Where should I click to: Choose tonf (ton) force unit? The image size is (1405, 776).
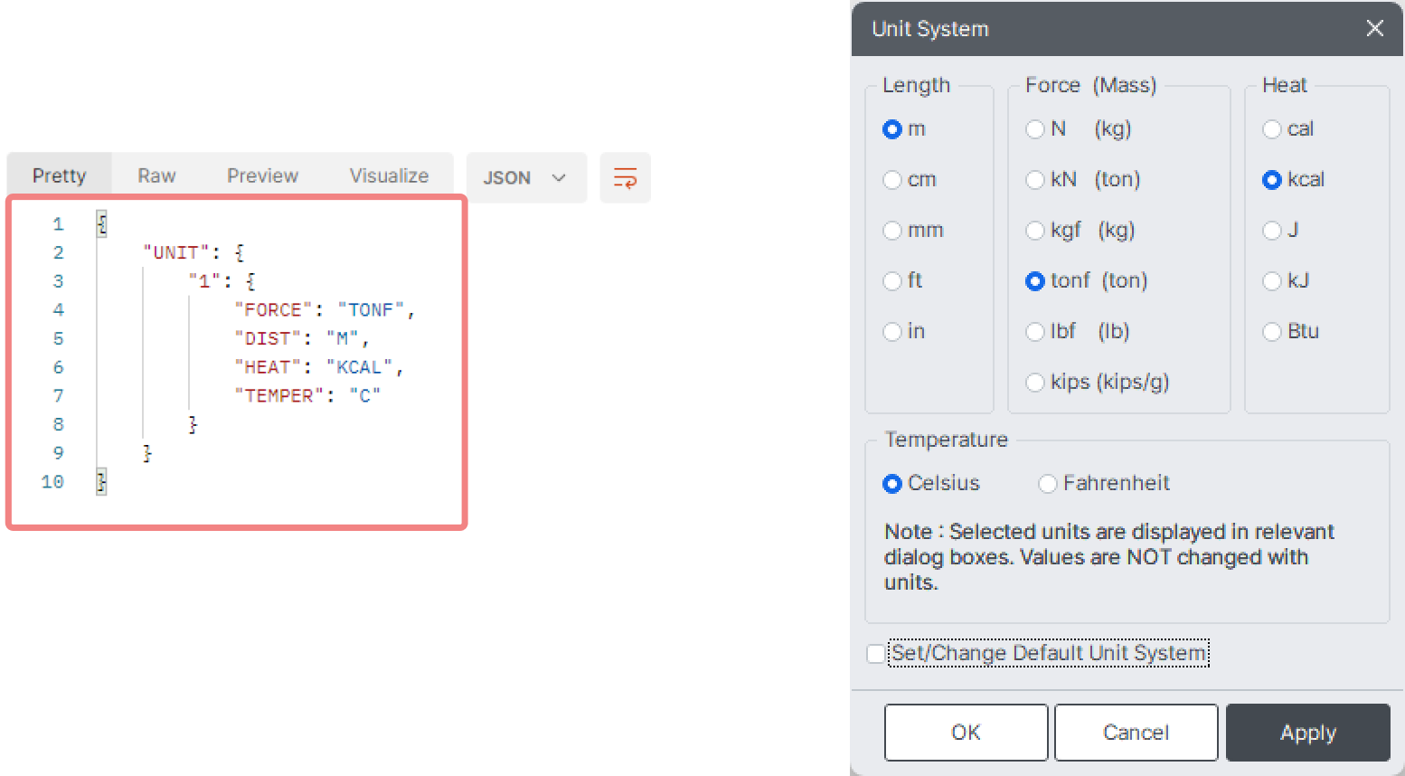pyautogui.click(x=1035, y=281)
